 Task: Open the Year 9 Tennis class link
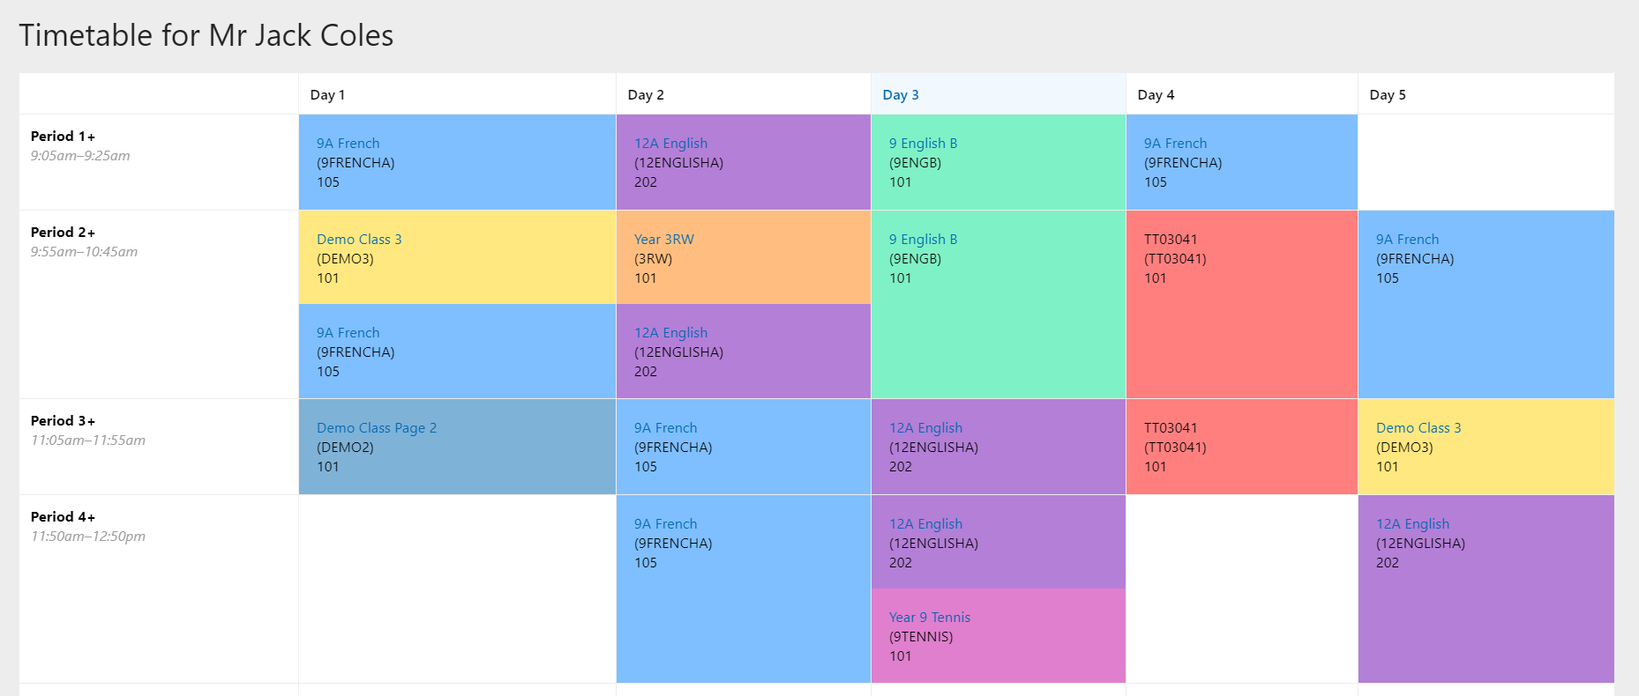coord(929,617)
